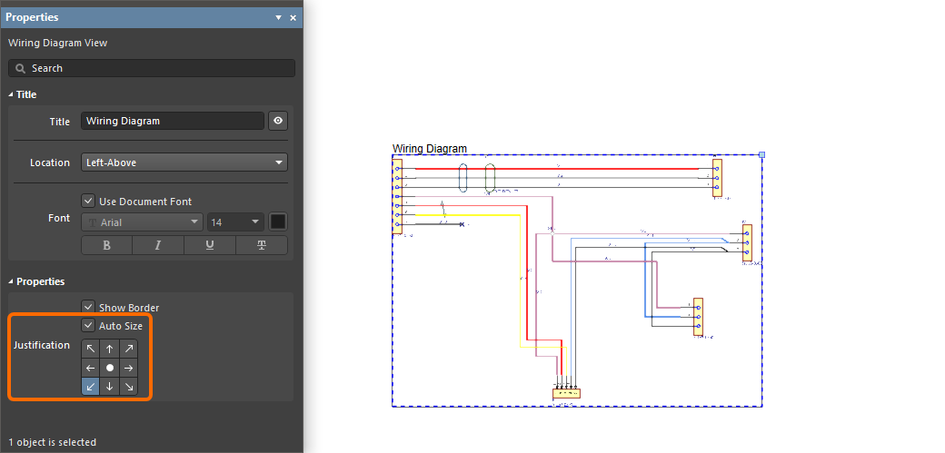This screenshot has height=453, width=945.
Task: Set justification to top-right arrow
Action: tap(128, 349)
